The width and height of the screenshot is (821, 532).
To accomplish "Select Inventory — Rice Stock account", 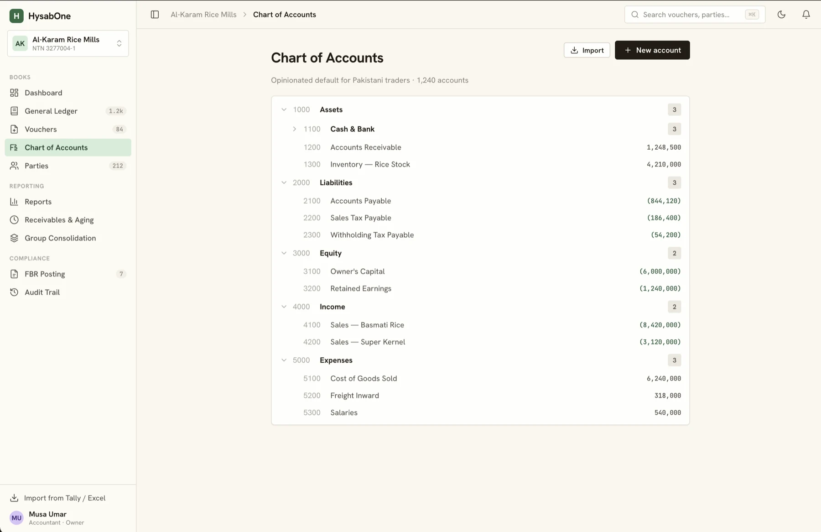I will (x=480, y=164).
